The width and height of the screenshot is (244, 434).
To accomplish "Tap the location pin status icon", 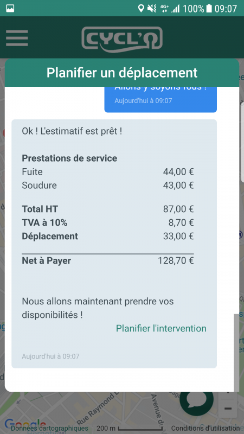I will (141, 8).
